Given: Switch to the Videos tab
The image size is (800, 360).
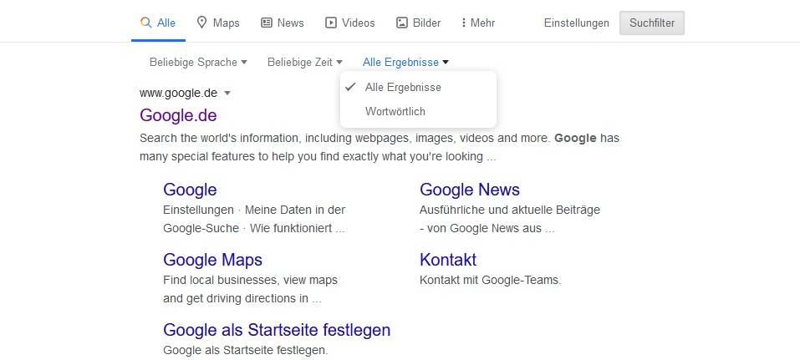Looking at the screenshot, I should [x=350, y=23].
